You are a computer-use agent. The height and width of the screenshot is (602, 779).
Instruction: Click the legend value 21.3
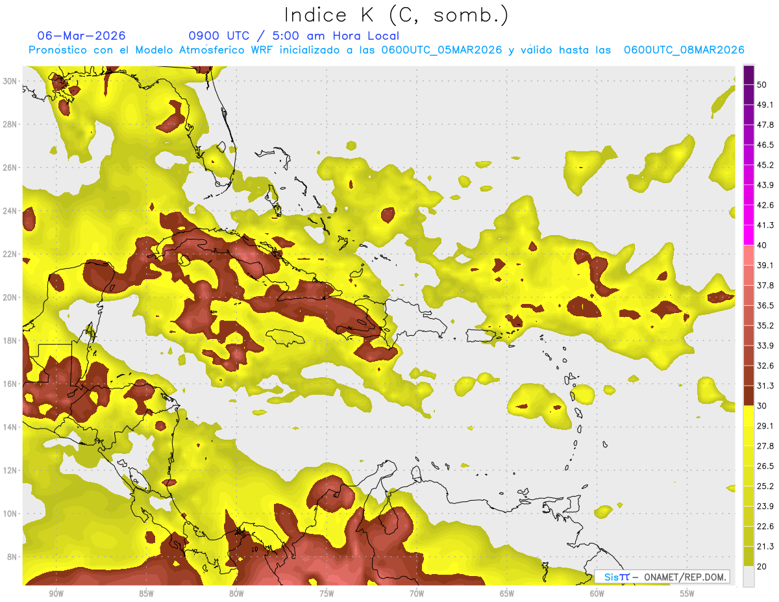[765, 547]
